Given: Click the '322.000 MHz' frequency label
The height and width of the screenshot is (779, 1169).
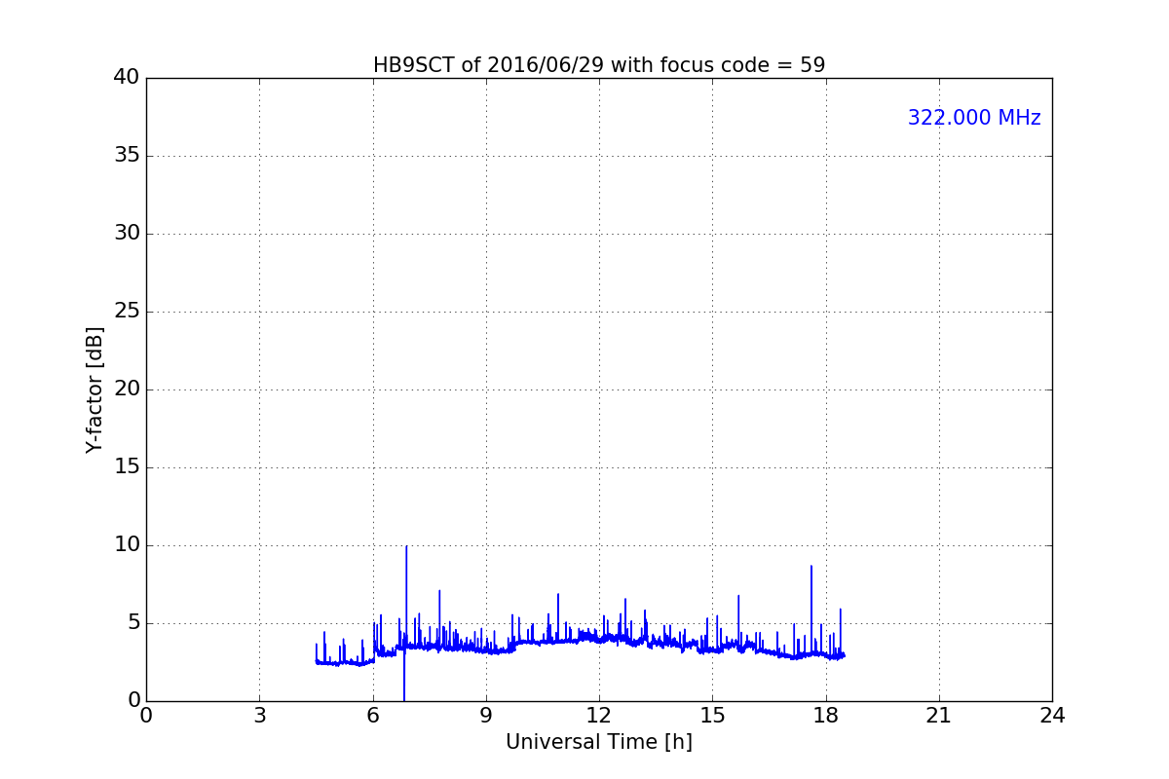Looking at the screenshot, I should (x=974, y=118).
